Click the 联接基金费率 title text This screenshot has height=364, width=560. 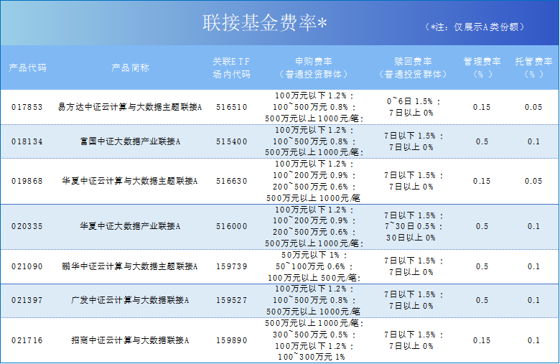tap(265, 24)
